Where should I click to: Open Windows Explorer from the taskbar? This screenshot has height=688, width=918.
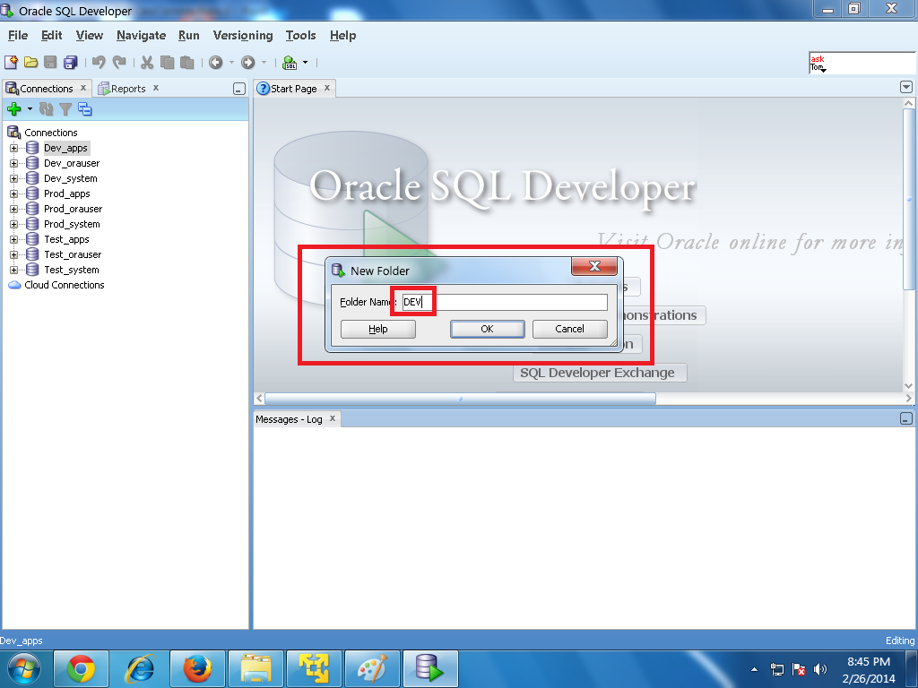pos(255,668)
